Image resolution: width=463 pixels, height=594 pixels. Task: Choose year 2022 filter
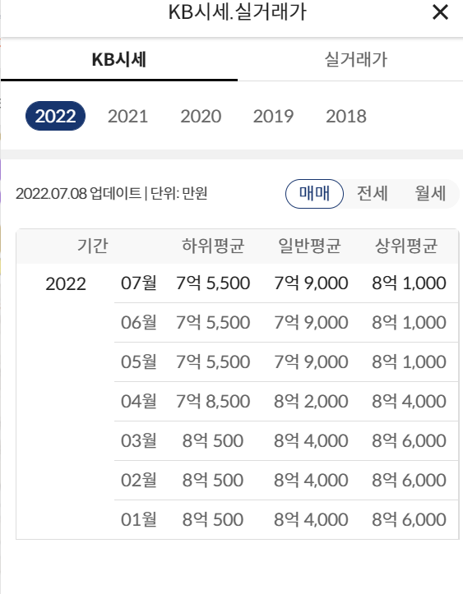click(55, 116)
